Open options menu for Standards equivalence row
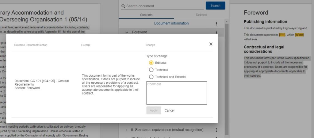Viewport: 314px width, 138px height. (x=216, y=130)
